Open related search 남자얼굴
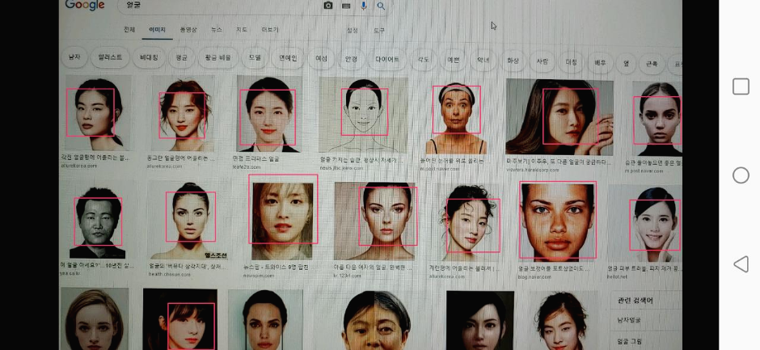 coord(629,320)
